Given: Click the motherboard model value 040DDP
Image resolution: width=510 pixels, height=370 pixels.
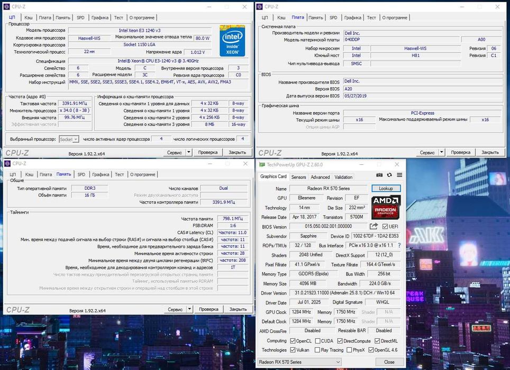Looking at the screenshot, I should 402,39.
